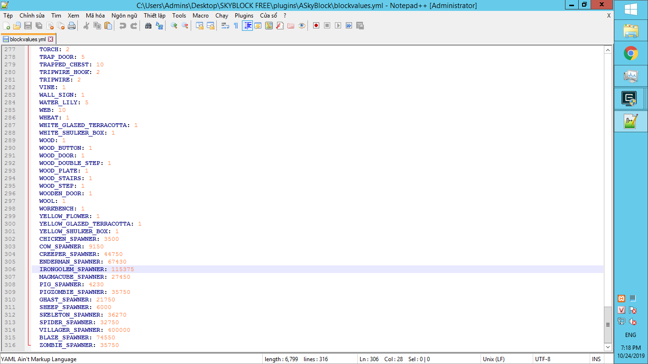The image size is (648, 364).
Task: Click the scrollbar up arrow in editor
Action: 608,50
